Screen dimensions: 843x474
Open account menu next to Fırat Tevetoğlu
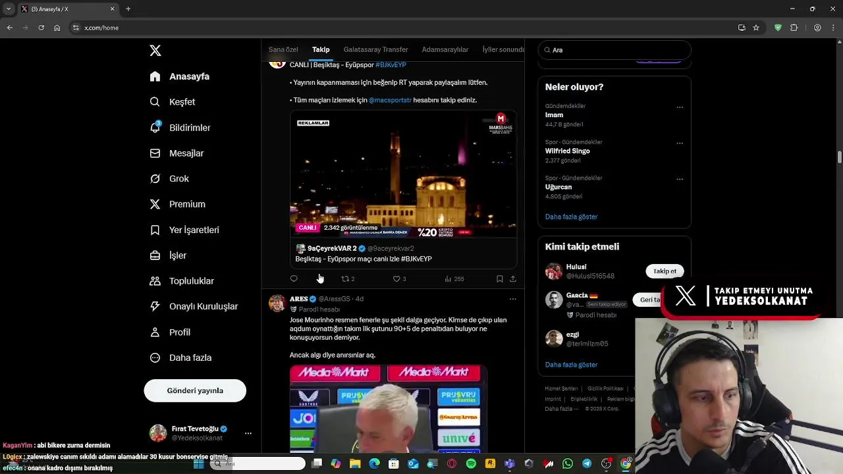pos(248,433)
